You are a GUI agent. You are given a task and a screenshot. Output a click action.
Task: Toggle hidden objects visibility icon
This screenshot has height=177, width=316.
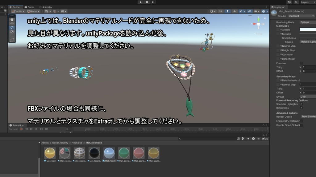point(249,11)
